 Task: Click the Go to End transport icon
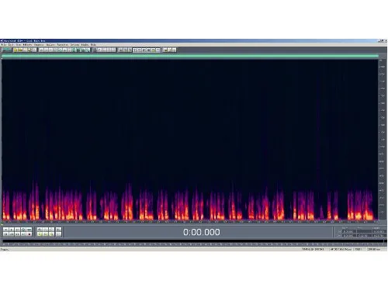pyautogui.click(x=23, y=234)
